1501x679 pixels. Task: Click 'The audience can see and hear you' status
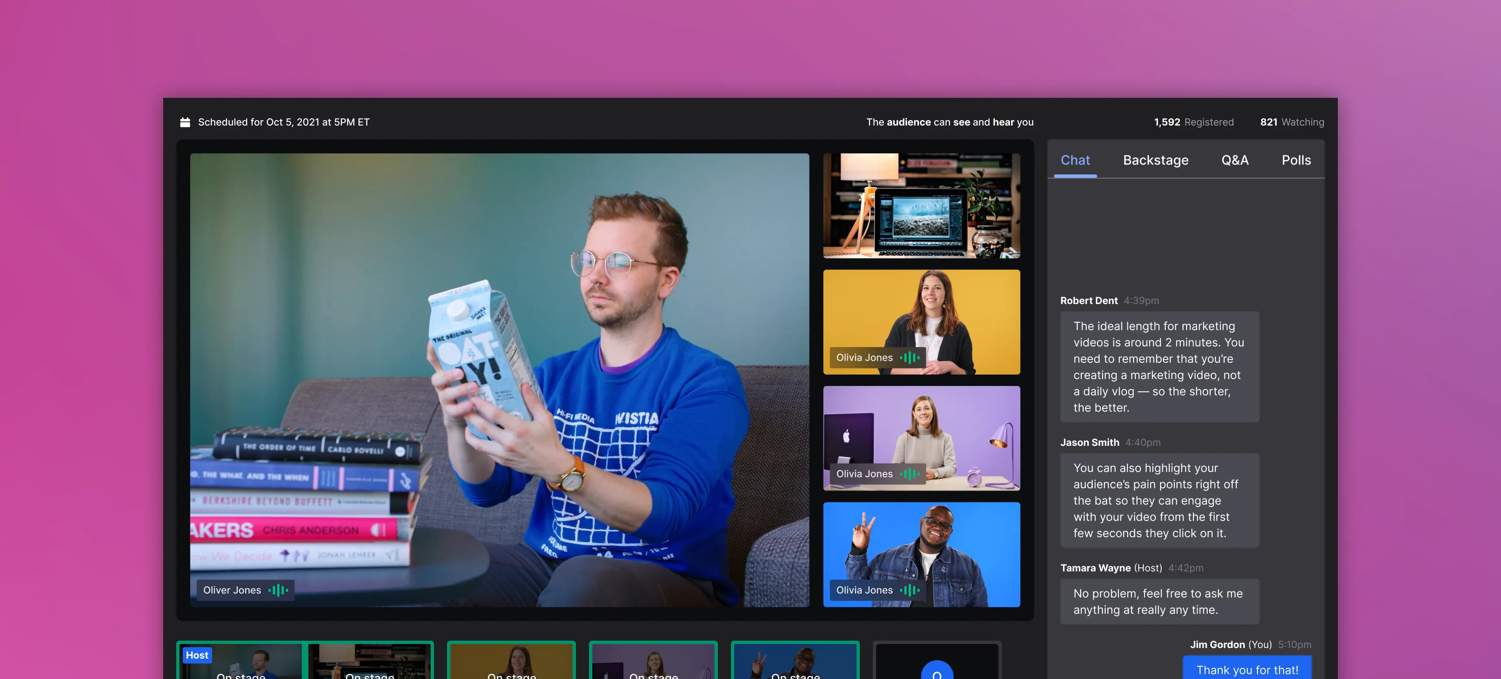(x=950, y=122)
